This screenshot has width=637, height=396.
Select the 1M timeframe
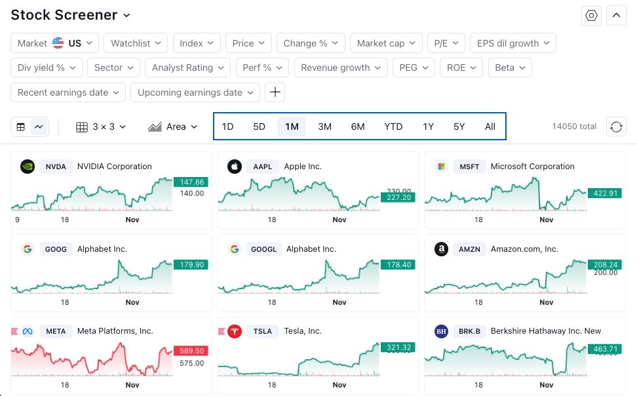292,127
